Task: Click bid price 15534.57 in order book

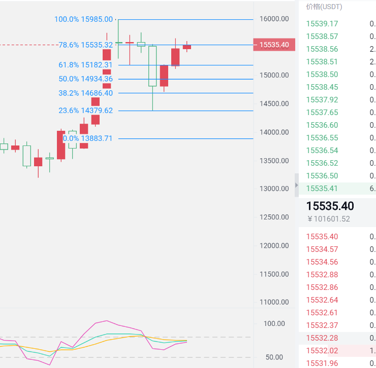Action: click(322, 249)
